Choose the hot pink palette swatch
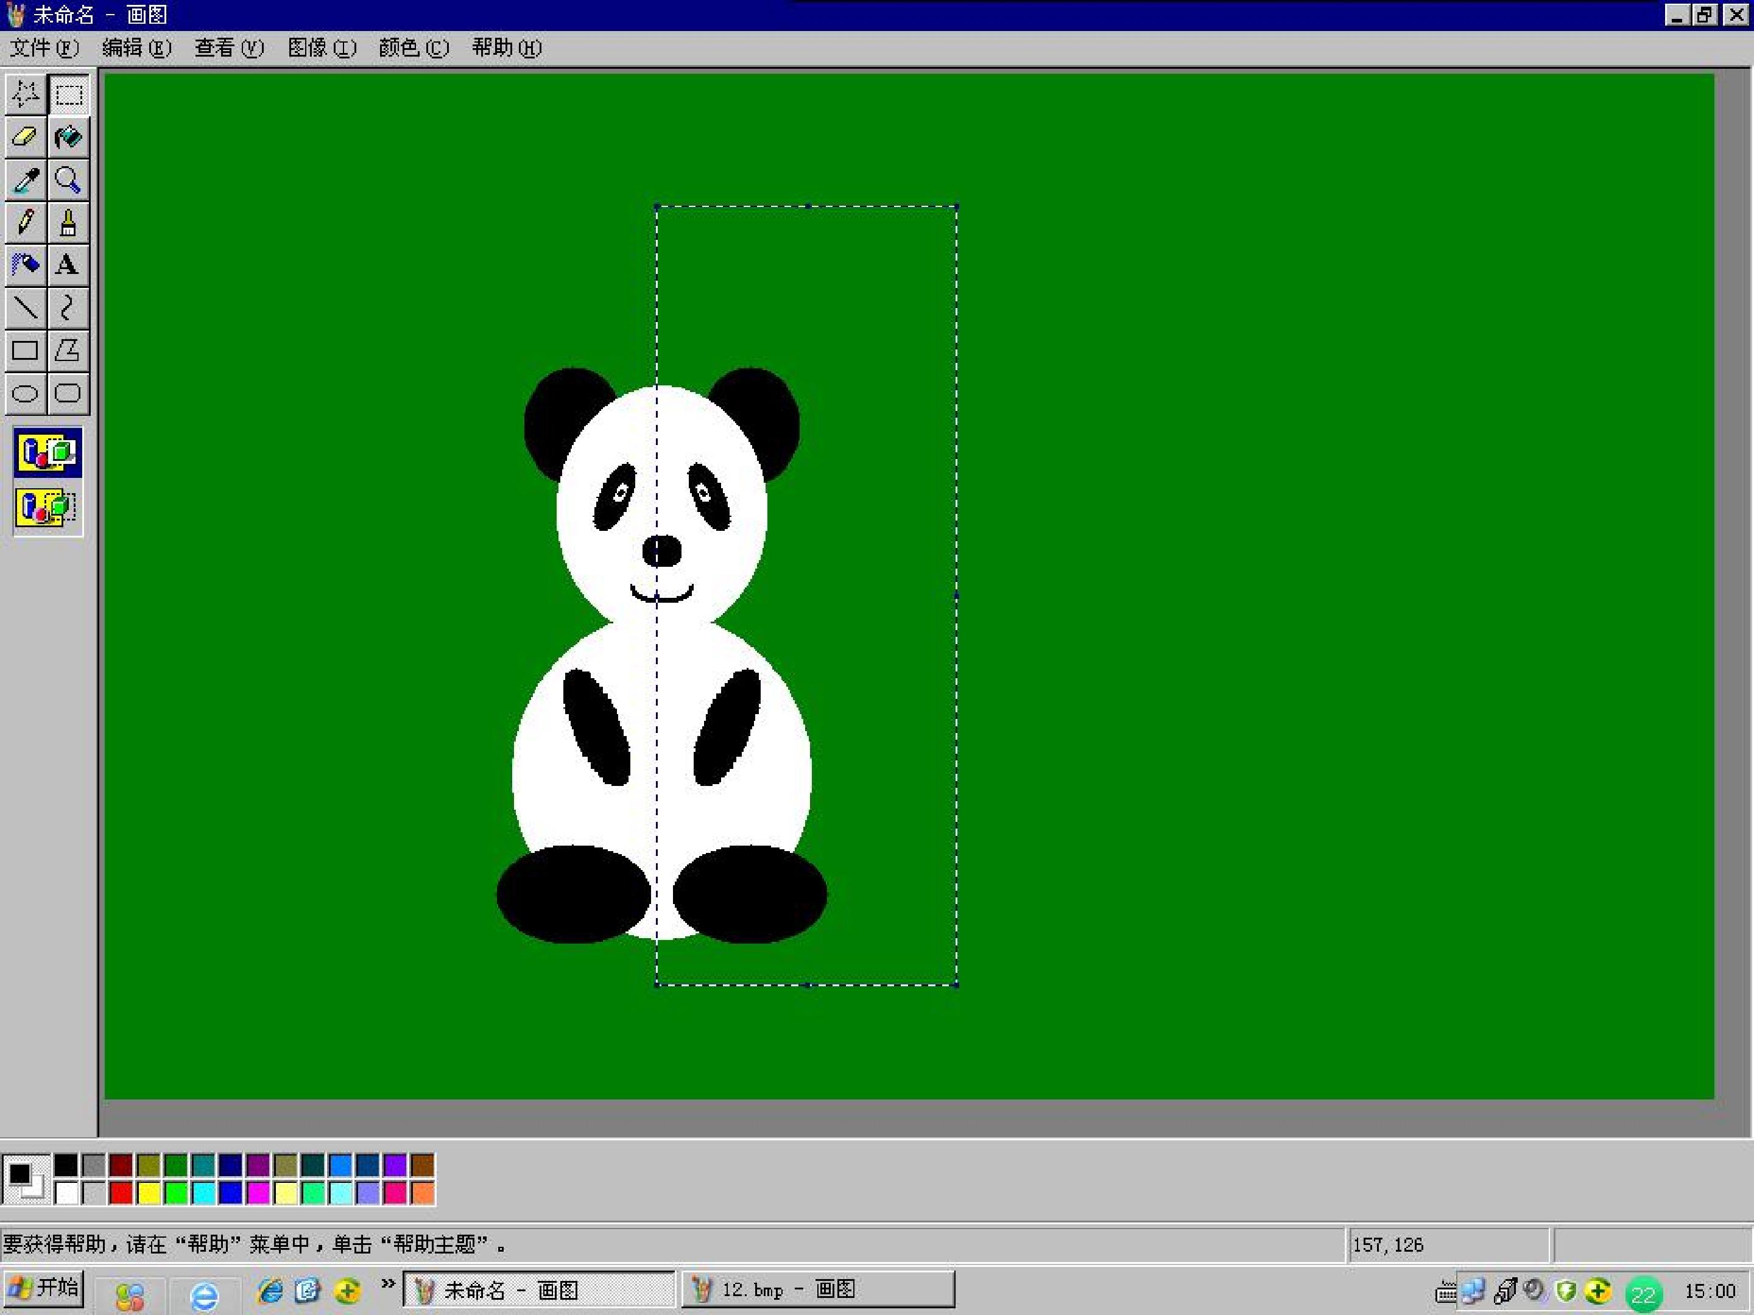Image resolution: width=1754 pixels, height=1315 pixels. (x=395, y=1192)
